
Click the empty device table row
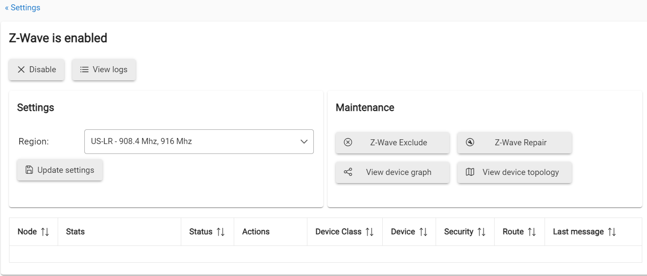coord(323,254)
